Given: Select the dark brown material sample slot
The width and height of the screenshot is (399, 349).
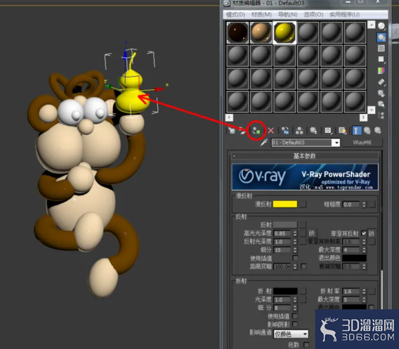Looking at the screenshot, I should pyautogui.click(x=237, y=33).
